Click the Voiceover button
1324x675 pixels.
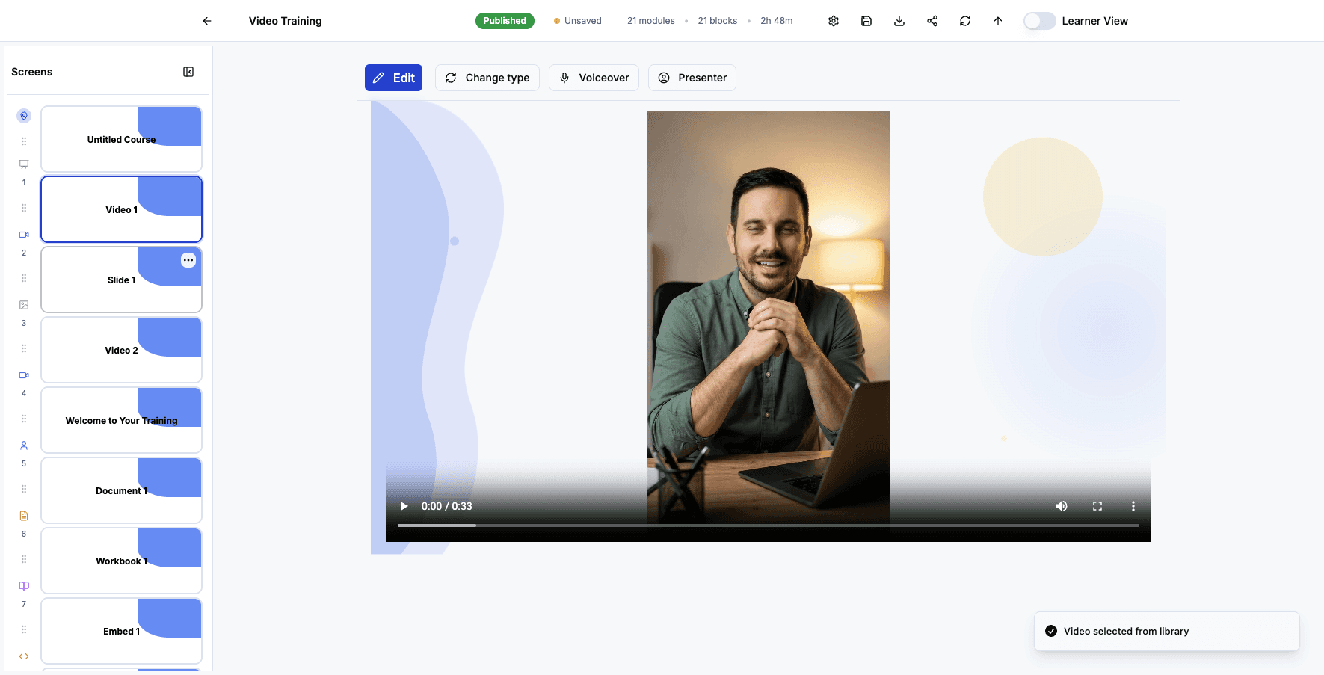[594, 77]
